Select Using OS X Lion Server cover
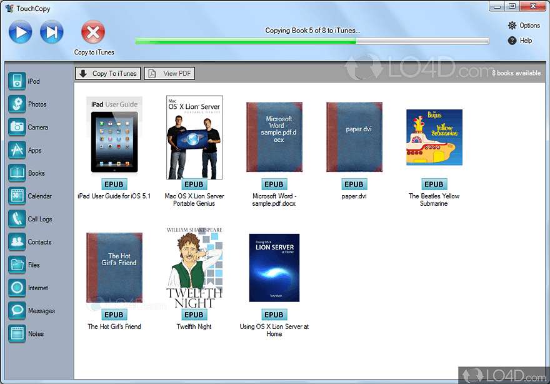The image size is (550, 384). click(274, 268)
